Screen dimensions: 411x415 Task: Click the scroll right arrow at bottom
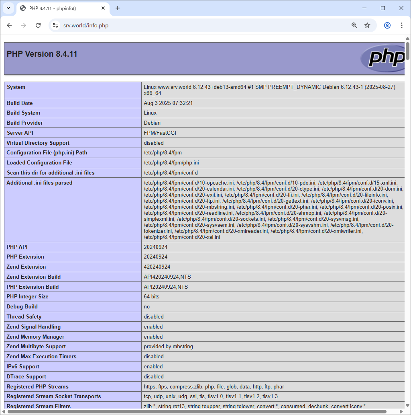click(x=401, y=411)
